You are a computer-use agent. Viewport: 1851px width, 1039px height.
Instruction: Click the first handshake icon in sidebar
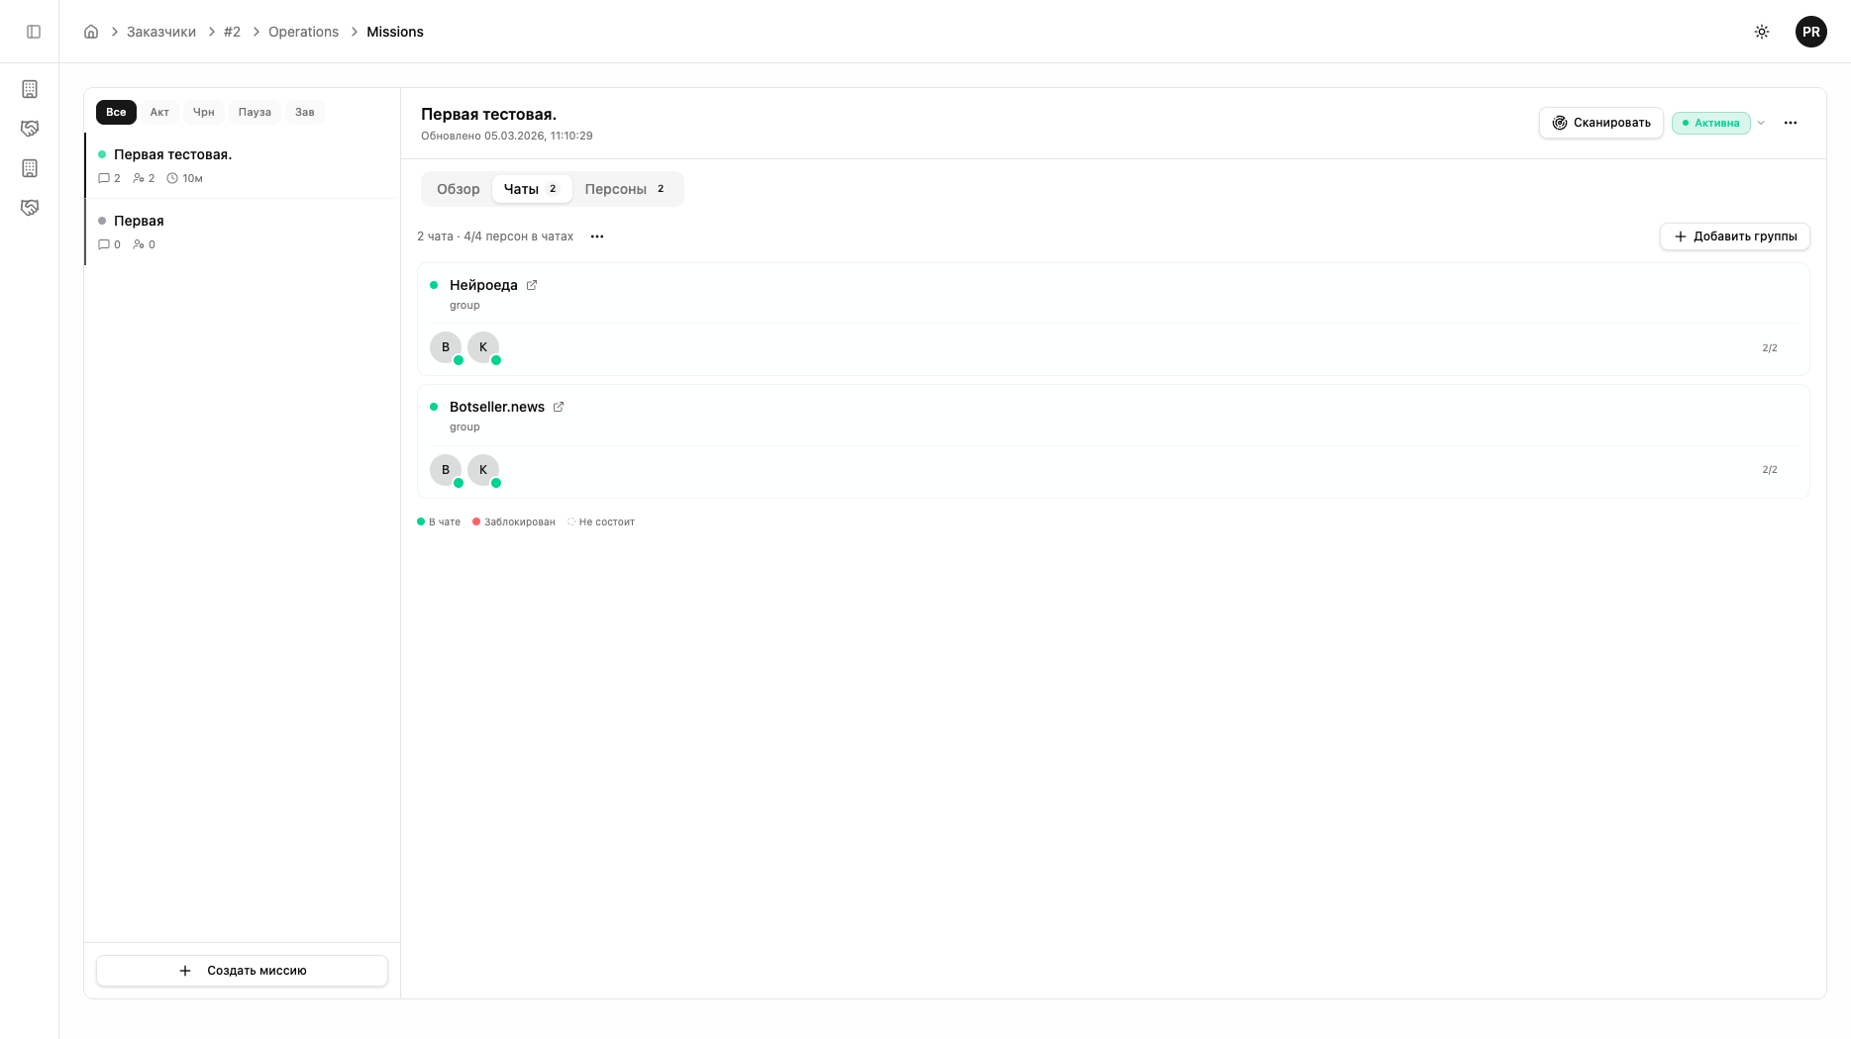30,129
